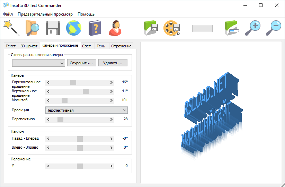Click the 28 perspective value
285x187 pixels.
(x=126, y=119)
